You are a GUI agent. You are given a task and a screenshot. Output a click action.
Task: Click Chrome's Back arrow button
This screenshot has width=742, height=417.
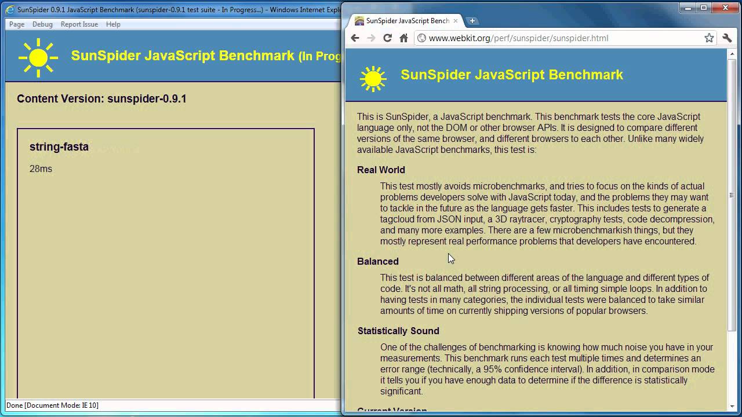pyautogui.click(x=355, y=38)
